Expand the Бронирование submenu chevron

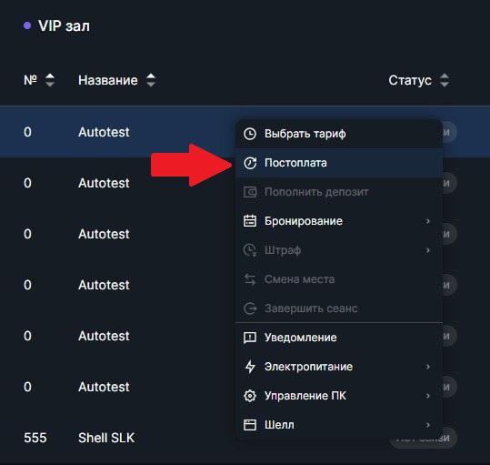click(x=428, y=221)
